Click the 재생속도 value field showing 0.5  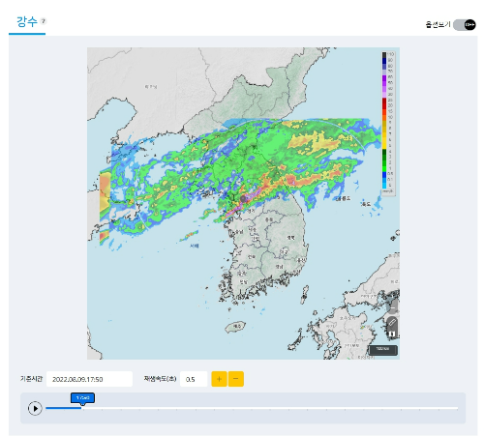[x=194, y=379]
